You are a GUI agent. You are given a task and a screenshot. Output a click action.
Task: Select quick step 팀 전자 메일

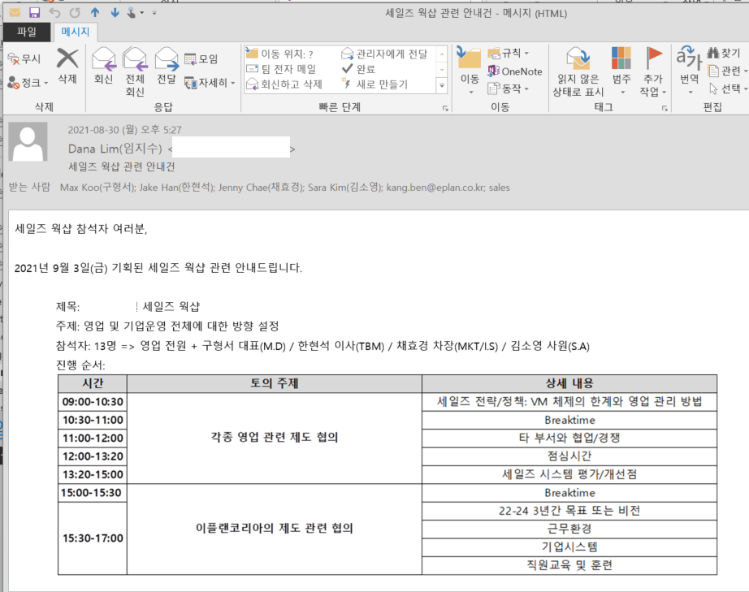coord(281,69)
